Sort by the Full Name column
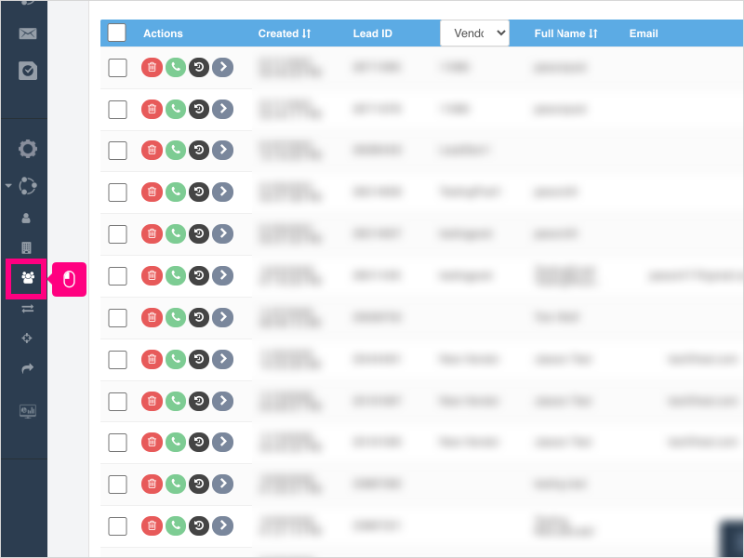Image resolution: width=744 pixels, height=558 pixels. click(566, 33)
